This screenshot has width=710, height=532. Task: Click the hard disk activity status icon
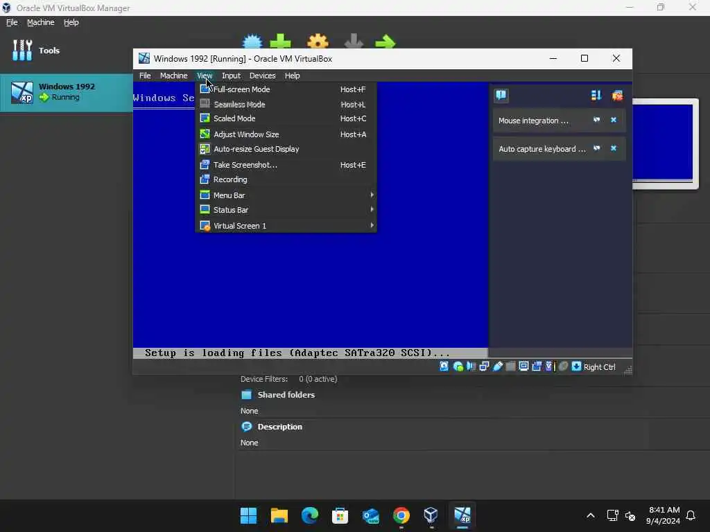pyautogui.click(x=444, y=366)
